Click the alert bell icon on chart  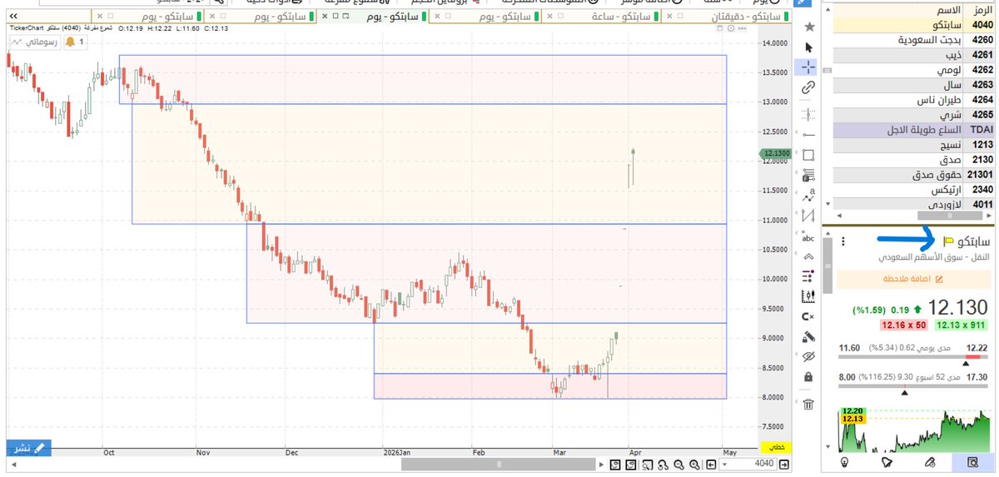(x=69, y=41)
